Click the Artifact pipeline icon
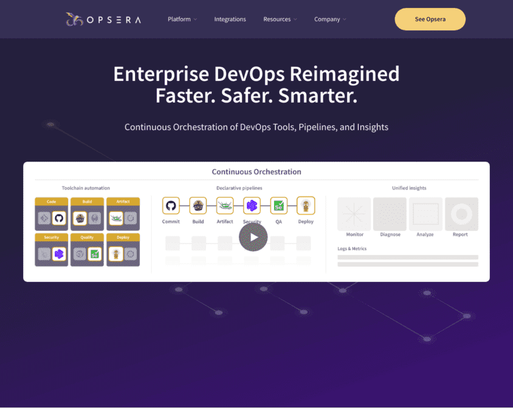This screenshot has width=513, height=410. 225,206
